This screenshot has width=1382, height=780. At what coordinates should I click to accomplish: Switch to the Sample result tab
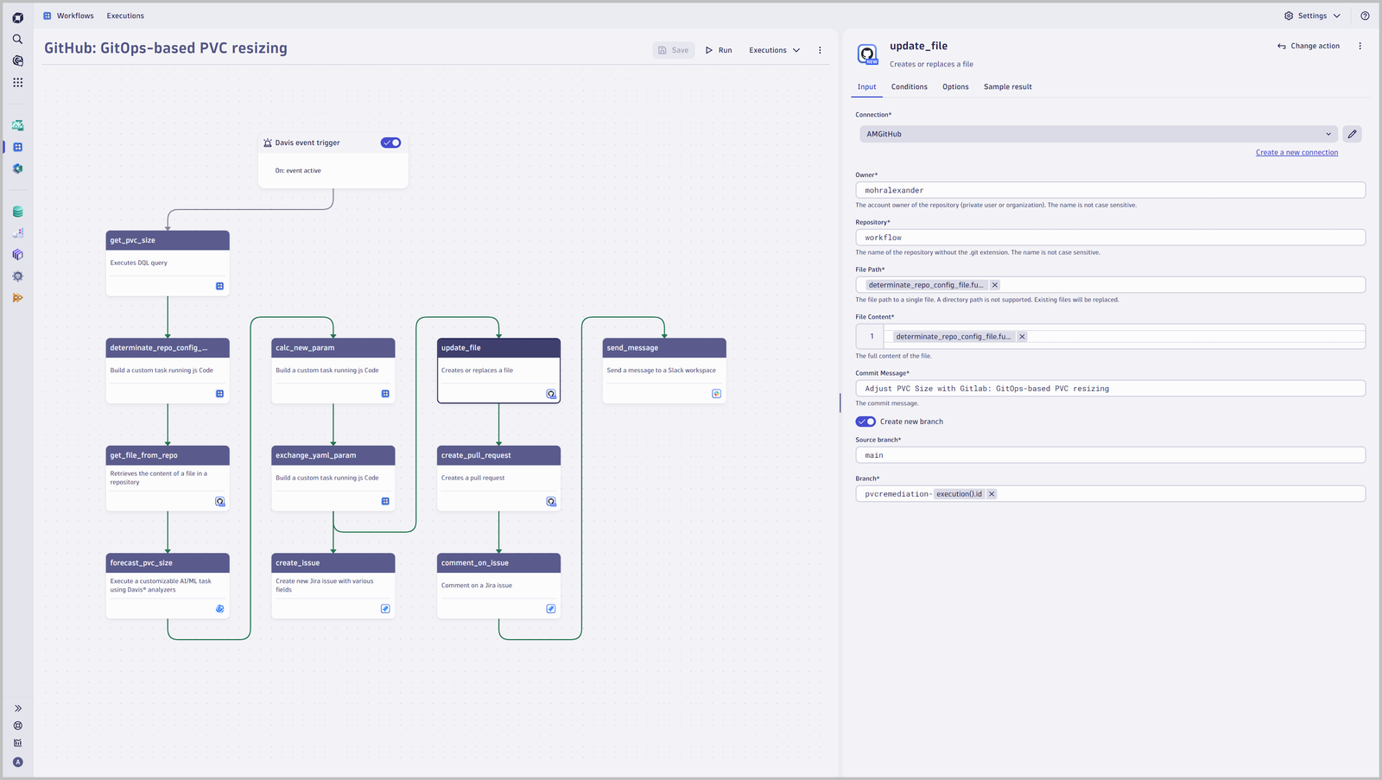pyautogui.click(x=1008, y=87)
